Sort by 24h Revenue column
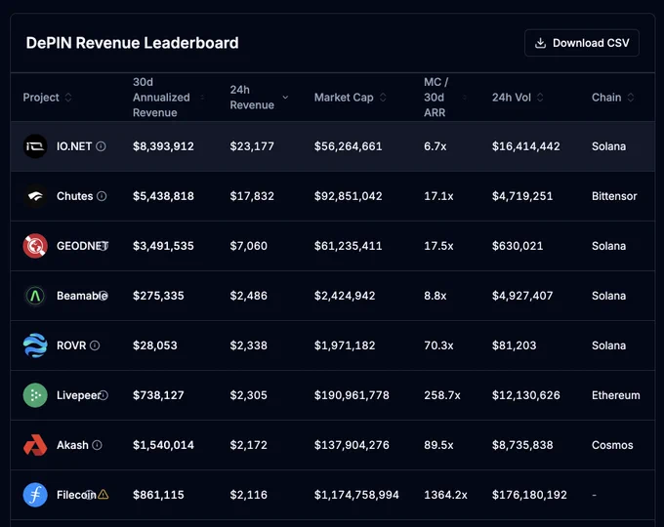Screen dimensions: 664x527 (259, 98)
